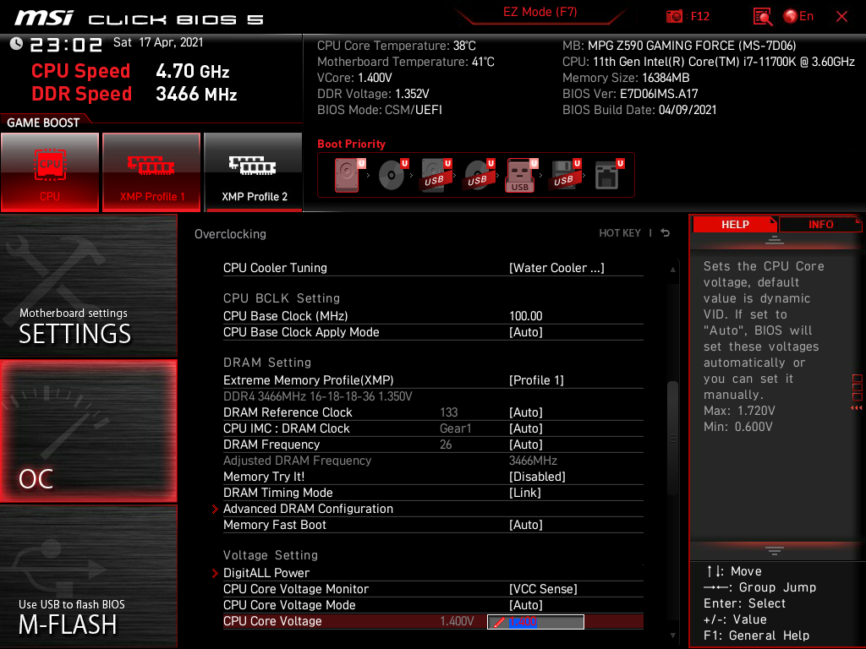Screen dimensions: 866x649
Task: Open Extreme Memory Profile(XMP) Profile 1 dropdown
Action: (x=535, y=379)
